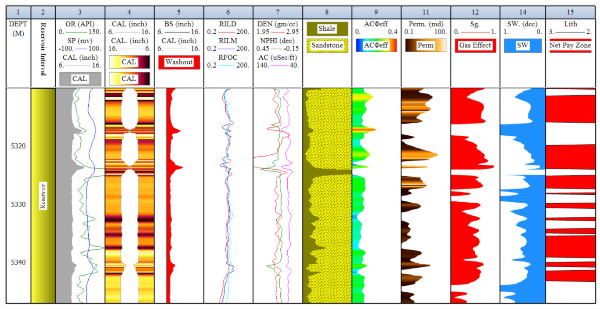The width and height of the screenshot is (600, 309).
Task: Click the ACΦeff rainbow color scale
Action: (x=376, y=45)
